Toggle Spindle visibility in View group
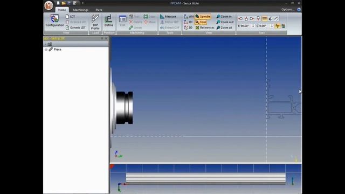The height and width of the screenshot is (194, 345). (203, 17)
